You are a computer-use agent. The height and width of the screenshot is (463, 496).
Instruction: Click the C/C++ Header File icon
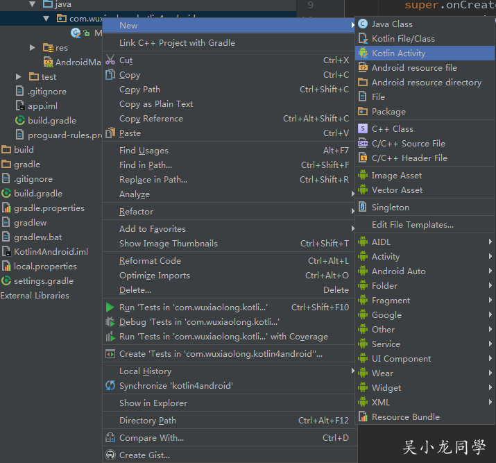[x=363, y=158]
